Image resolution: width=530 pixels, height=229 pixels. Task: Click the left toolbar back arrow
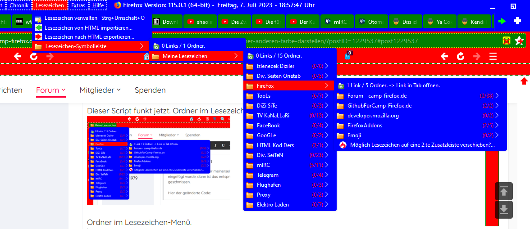[18, 56]
